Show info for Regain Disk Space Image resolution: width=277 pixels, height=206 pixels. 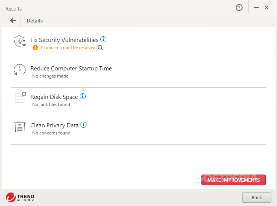click(83, 96)
